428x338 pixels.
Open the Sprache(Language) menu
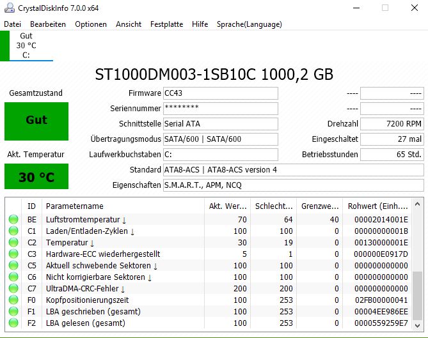pyautogui.click(x=250, y=24)
